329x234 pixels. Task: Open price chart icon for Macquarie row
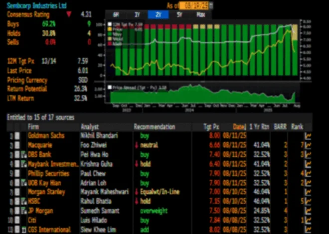pyautogui.click(x=308, y=145)
